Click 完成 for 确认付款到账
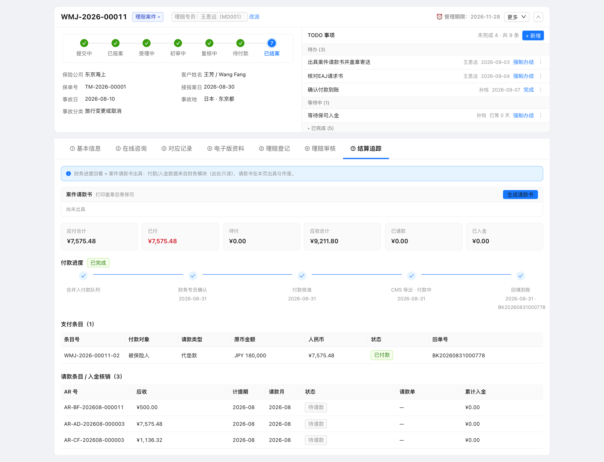The width and height of the screenshot is (604, 462). [528, 90]
